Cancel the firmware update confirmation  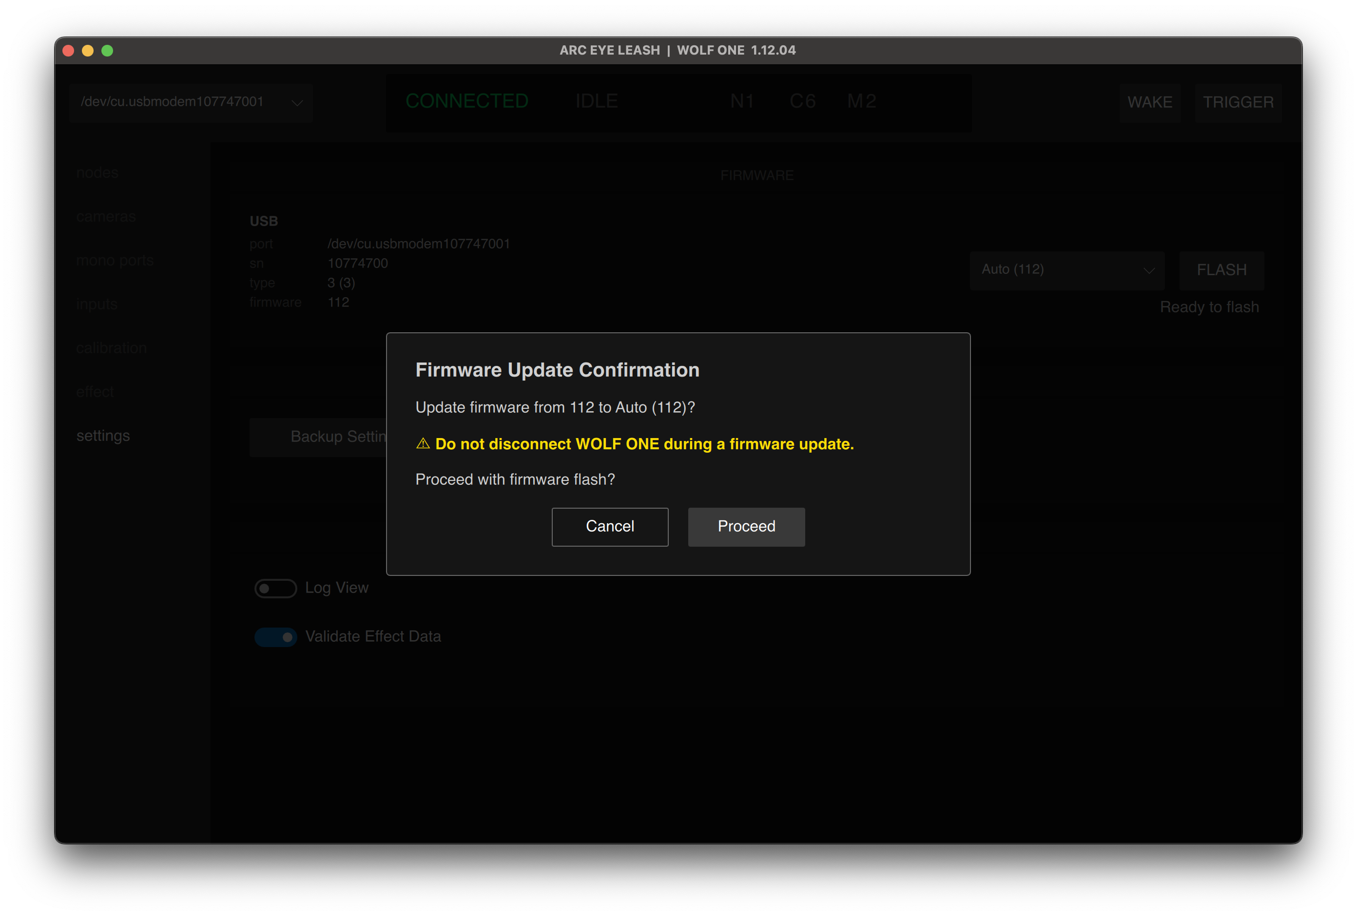[610, 527]
